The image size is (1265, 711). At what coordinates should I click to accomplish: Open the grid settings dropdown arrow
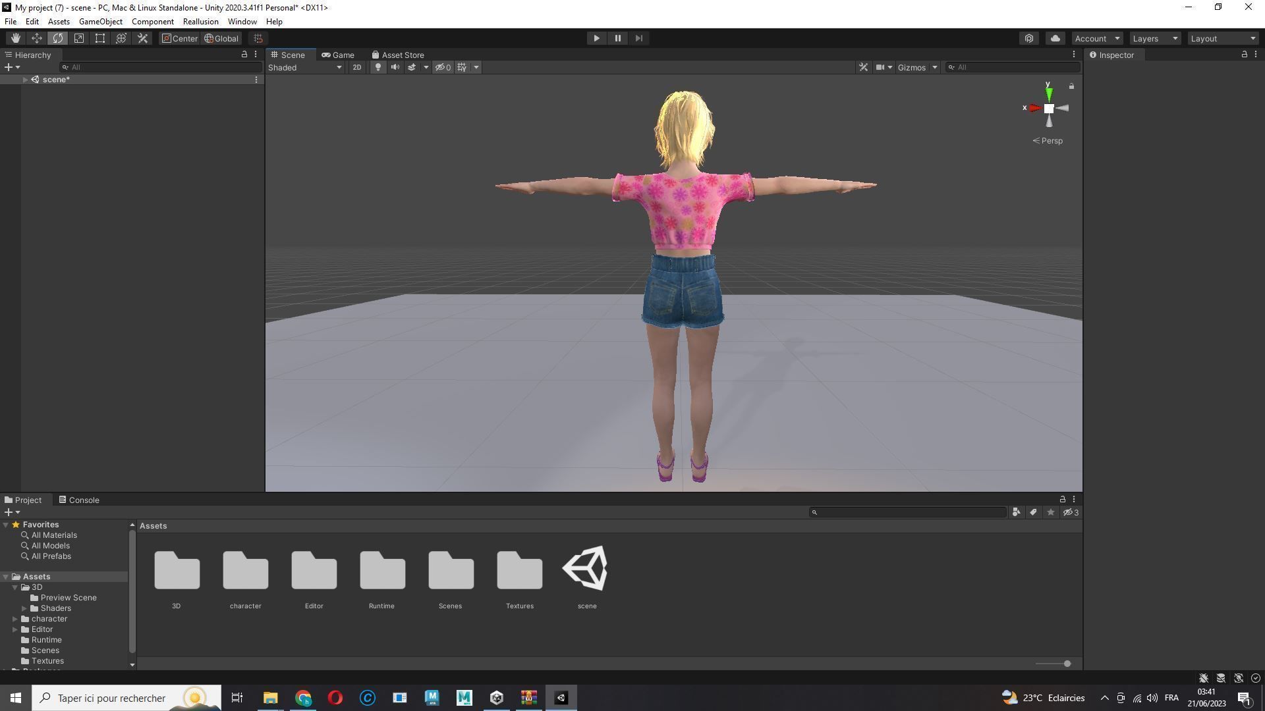pos(476,67)
